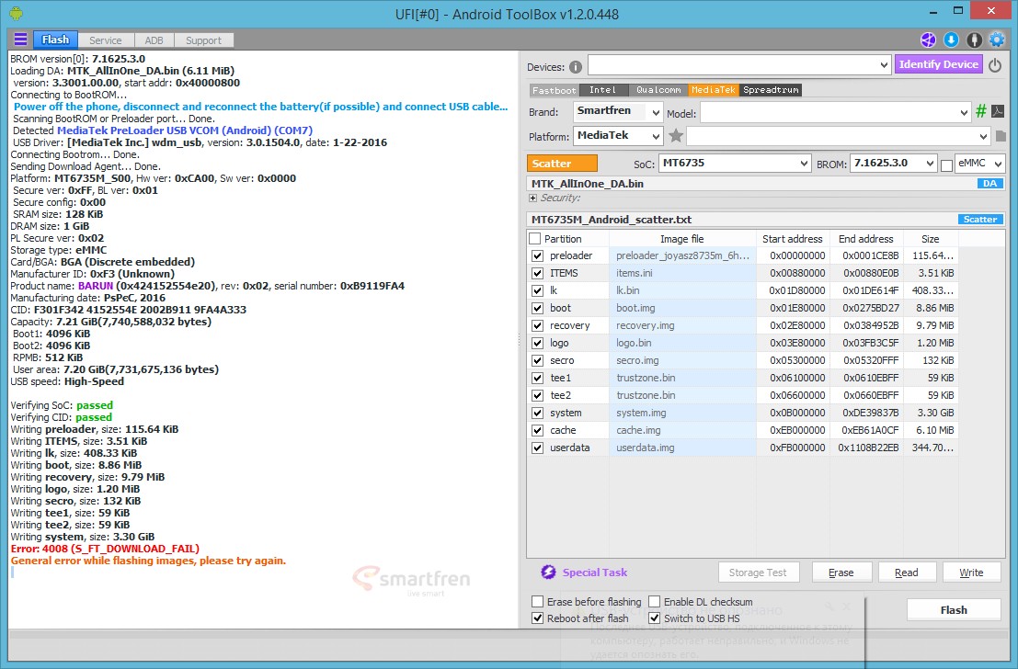Click the Android icon in title bar

pos(17,13)
